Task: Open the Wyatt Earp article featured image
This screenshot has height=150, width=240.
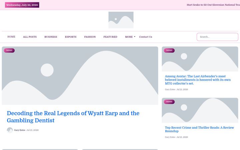Action: coord(80,76)
